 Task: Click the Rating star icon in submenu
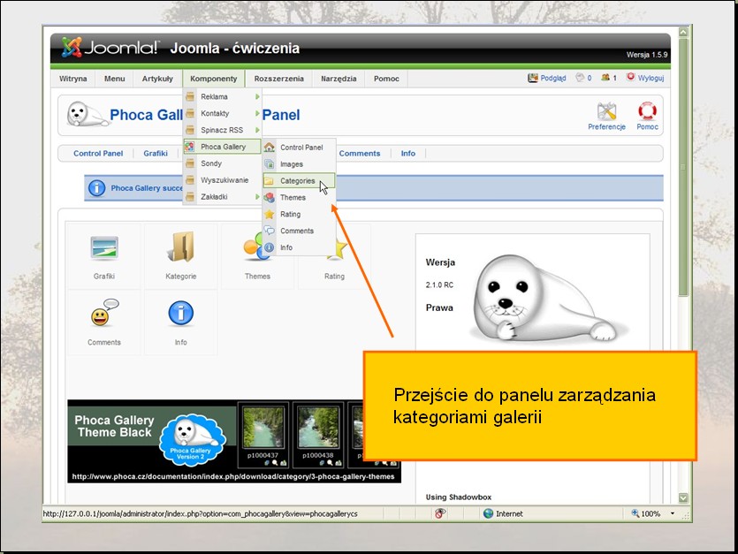pos(270,214)
